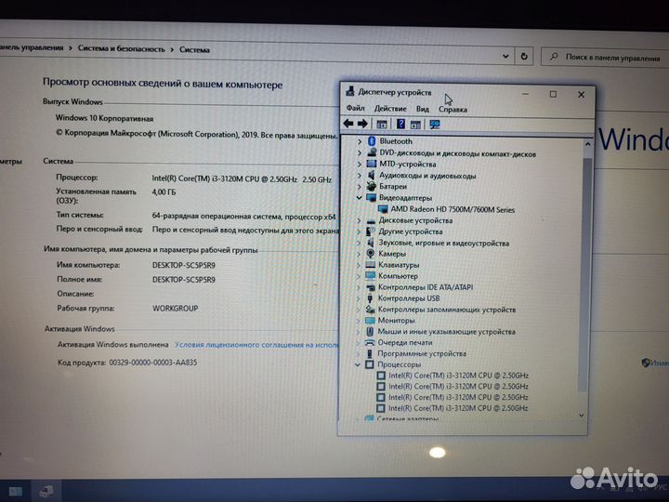The image size is (669, 502).
Task: Click the Device Manager scrollbar up arrow
Action: 587,144
